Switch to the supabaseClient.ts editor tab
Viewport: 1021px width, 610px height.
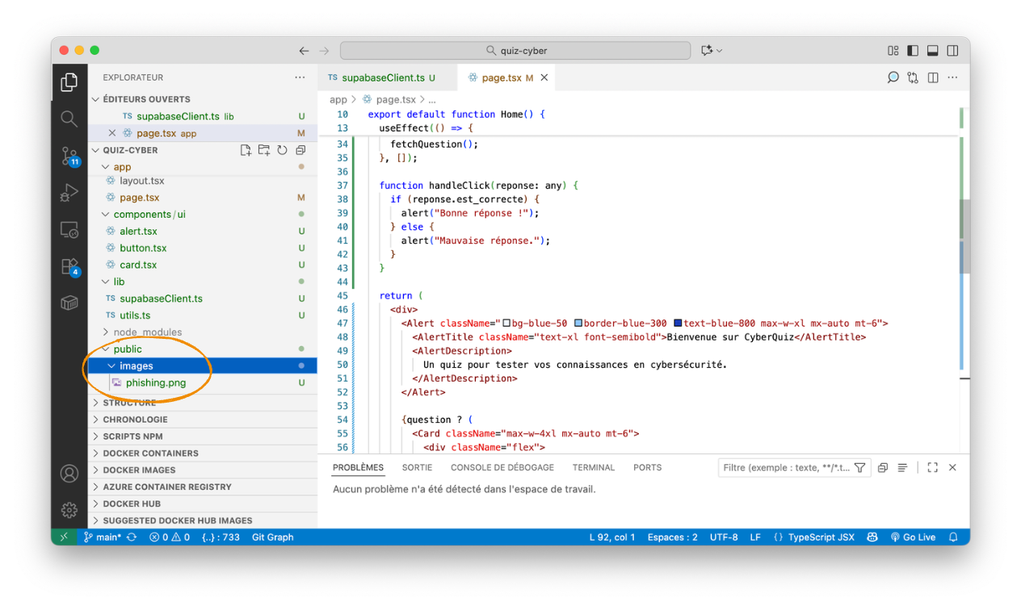click(x=383, y=77)
